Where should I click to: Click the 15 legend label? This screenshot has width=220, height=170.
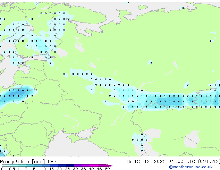[51, 169]
